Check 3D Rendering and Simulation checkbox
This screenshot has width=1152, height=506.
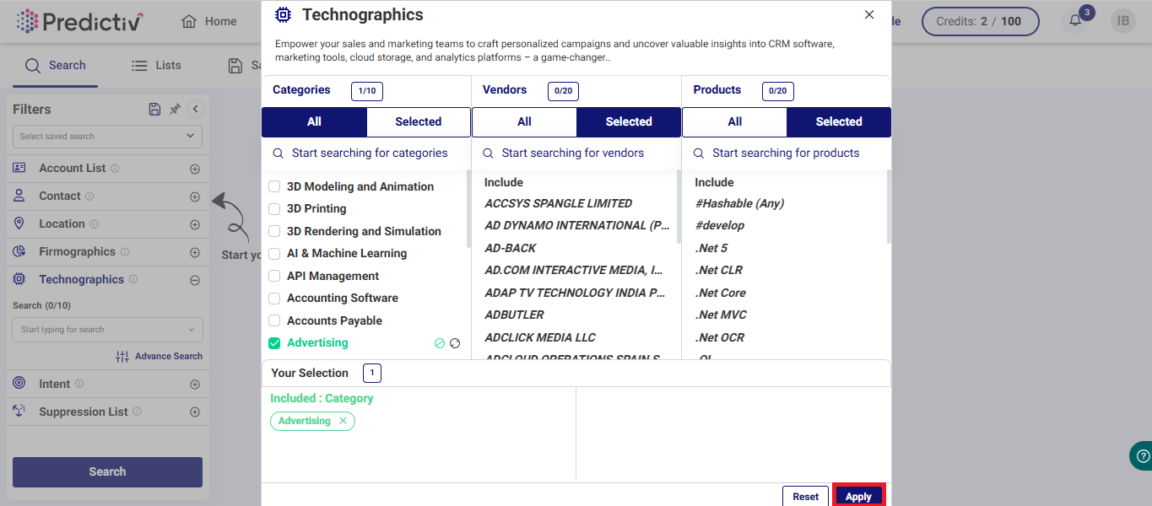[x=274, y=231]
